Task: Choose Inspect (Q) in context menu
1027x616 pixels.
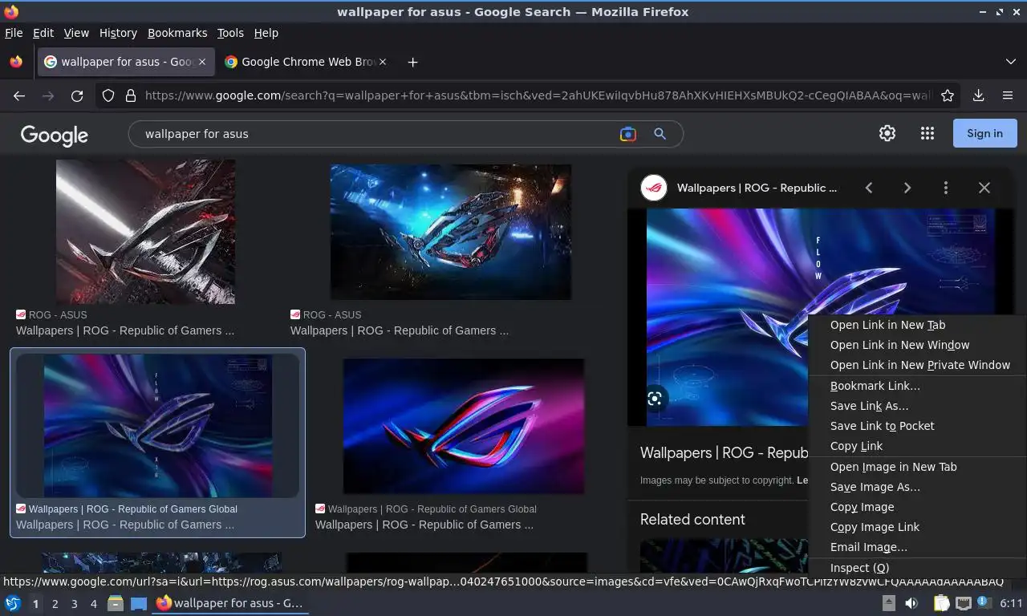Action: [917, 567]
